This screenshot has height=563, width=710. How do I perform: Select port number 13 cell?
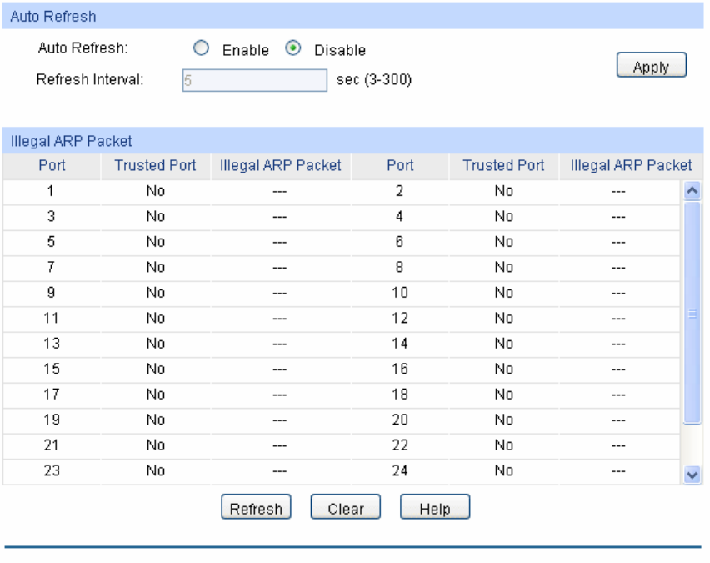click(51, 343)
